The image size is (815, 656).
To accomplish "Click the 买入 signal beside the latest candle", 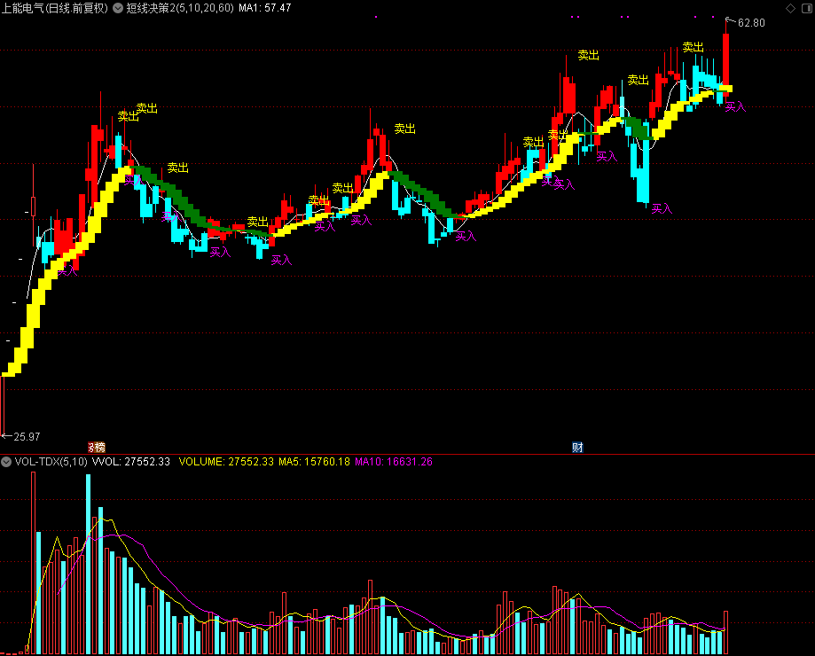I will 735,107.
